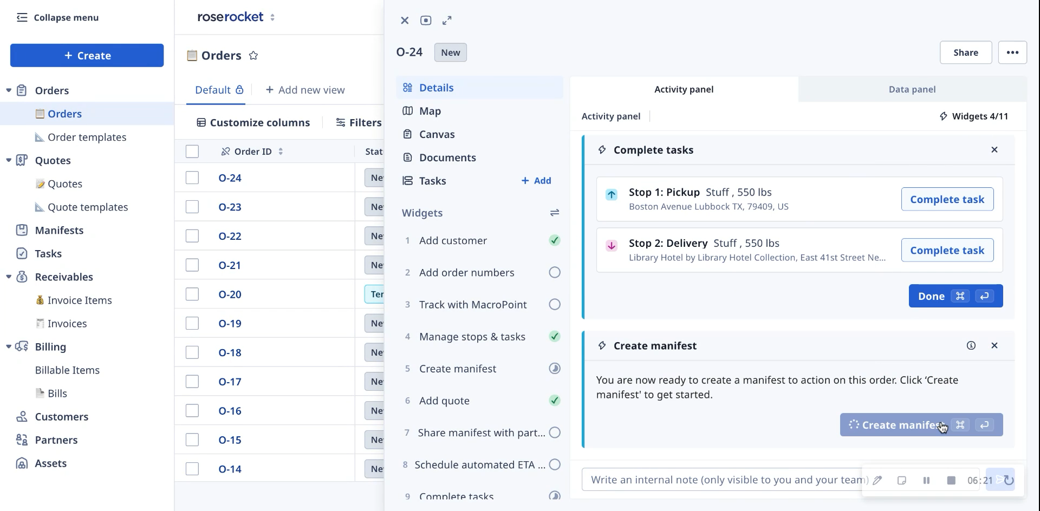The image size is (1040, 511).
Task: Click the Collapse menu icon
Action: tap(22, 17)
